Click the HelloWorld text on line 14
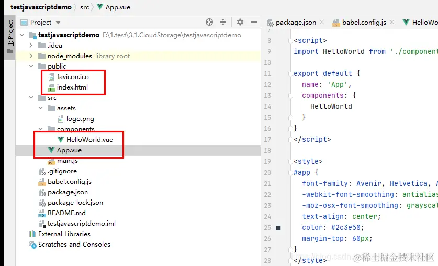Viewport: 438px width, 266px height. (331, 106)
